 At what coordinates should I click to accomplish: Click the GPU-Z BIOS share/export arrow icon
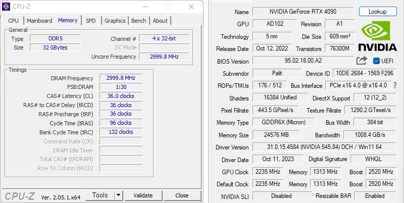coord(362,61)
